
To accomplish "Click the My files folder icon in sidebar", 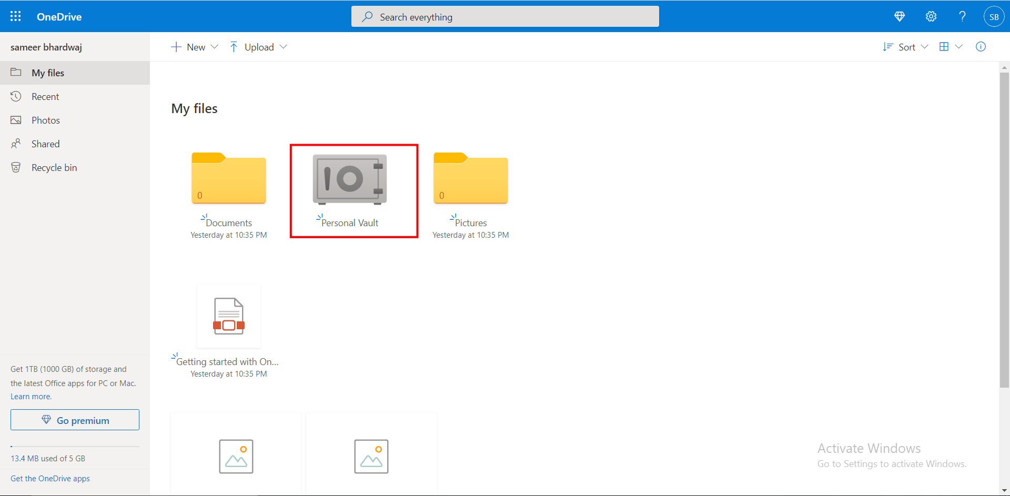I will pyautogui.click(x=16, y=73).
